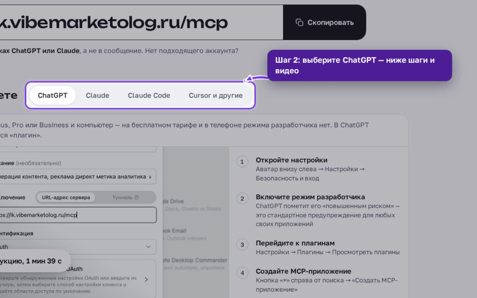Click the line Настройки → Плагины → Просмотреть плагины
The image size is (477, 298).
[x=328, y=252]
